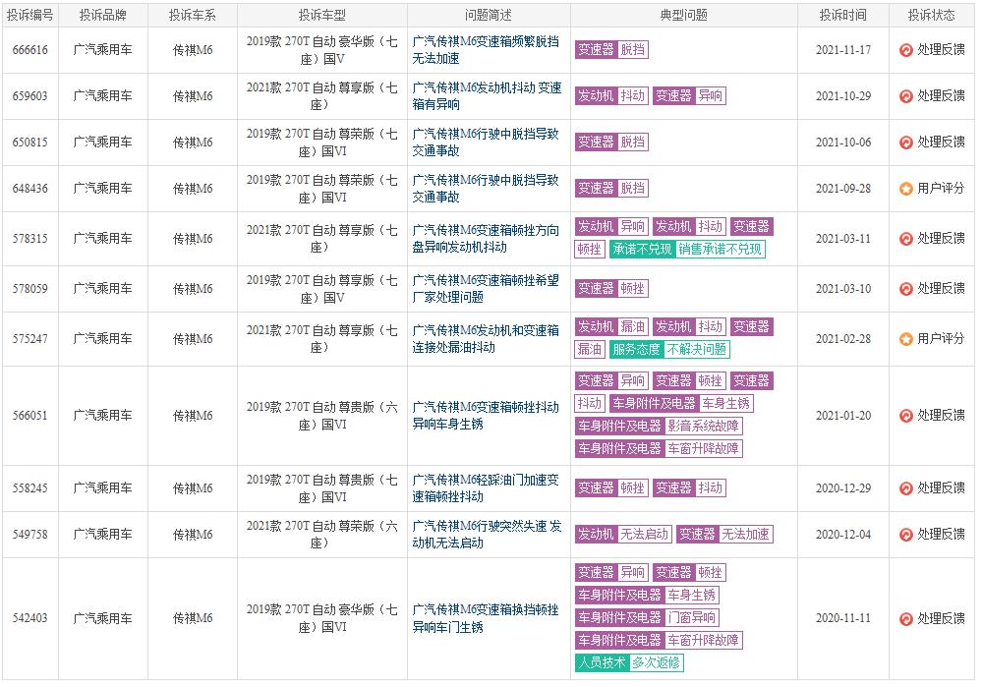The width and height of the screenshot is (982, 687).
Task: Click date 2021-01-20
Action: click(843, 416)
